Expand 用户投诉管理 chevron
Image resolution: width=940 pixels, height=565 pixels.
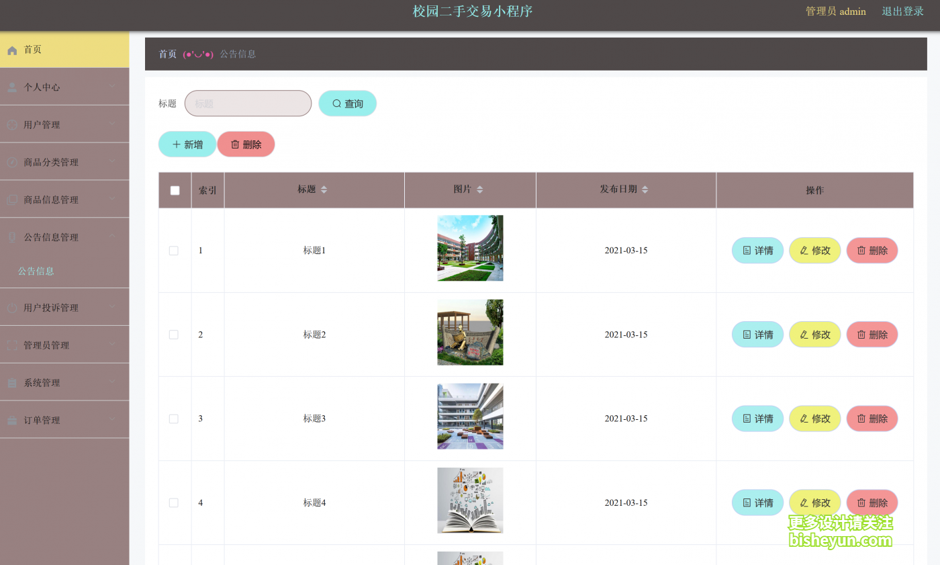pyautogui.click(x=112, y=307)
